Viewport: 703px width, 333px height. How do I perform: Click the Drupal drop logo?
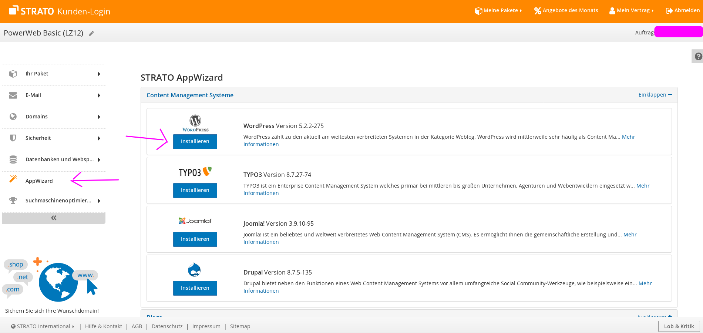[194, 270]
